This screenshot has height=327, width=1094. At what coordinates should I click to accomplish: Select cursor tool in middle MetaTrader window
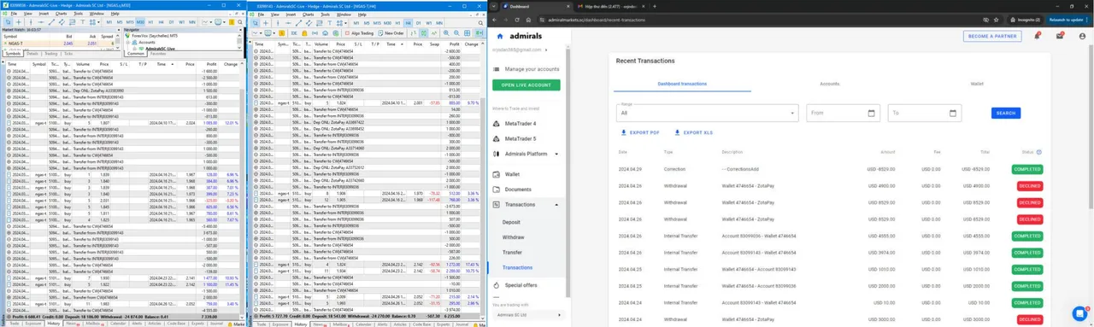[x=256, y=23]
